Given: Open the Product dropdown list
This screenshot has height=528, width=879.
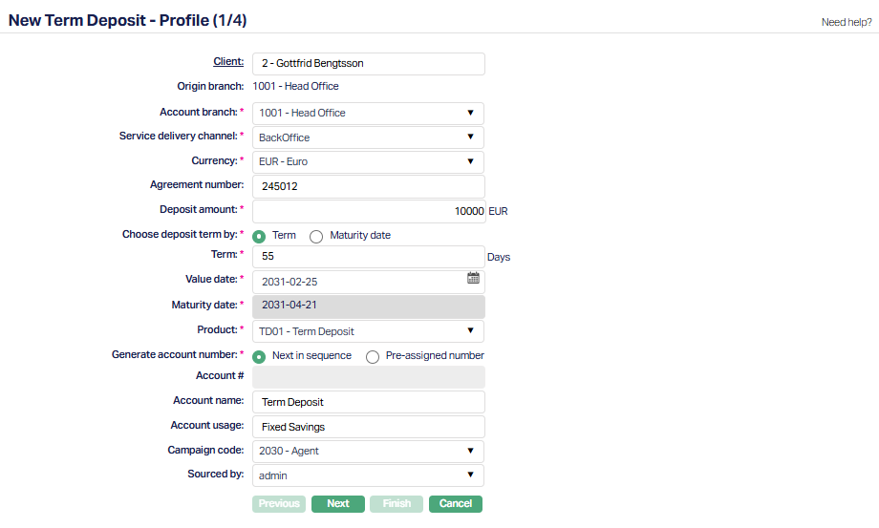Looking at the screenshot, I should [x=368, y=331].
